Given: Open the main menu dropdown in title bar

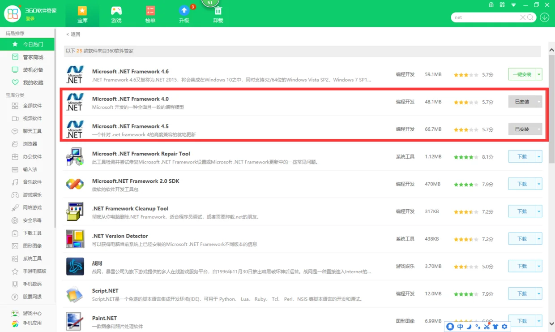Looking at the screenshot, I should coord(513,5).
